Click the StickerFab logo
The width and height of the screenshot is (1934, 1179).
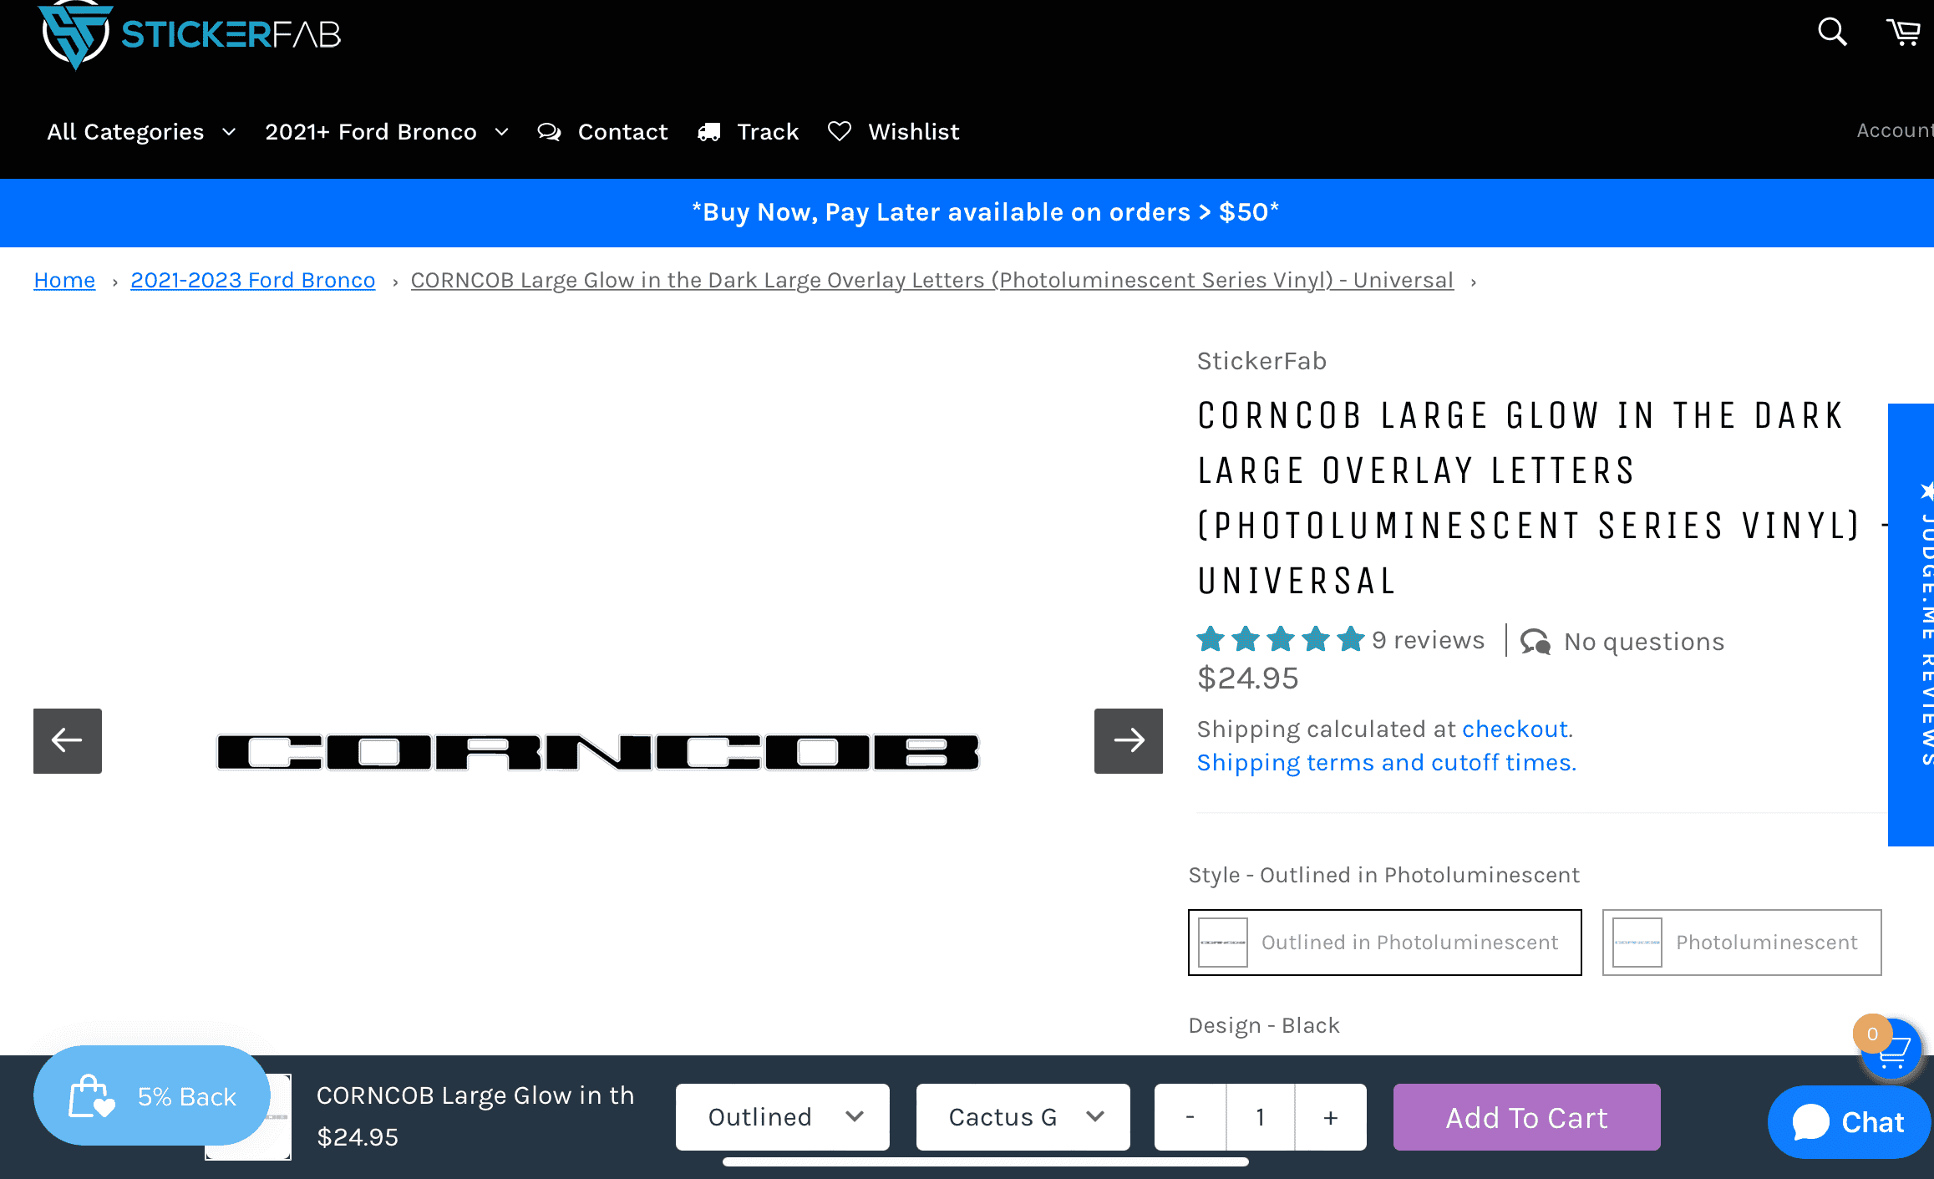(190, 35)
